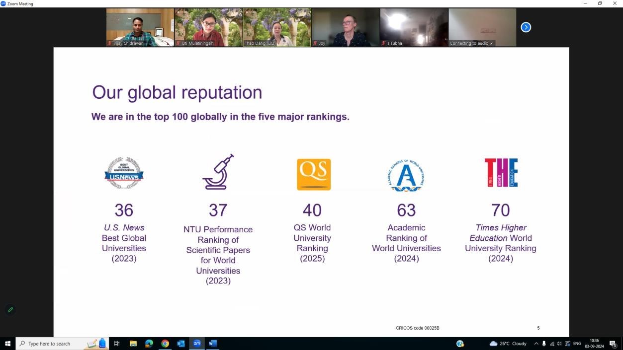Launch Microsoft Edge from the taskbar
Screen dimensions: 623x350
tap(149, 344)
